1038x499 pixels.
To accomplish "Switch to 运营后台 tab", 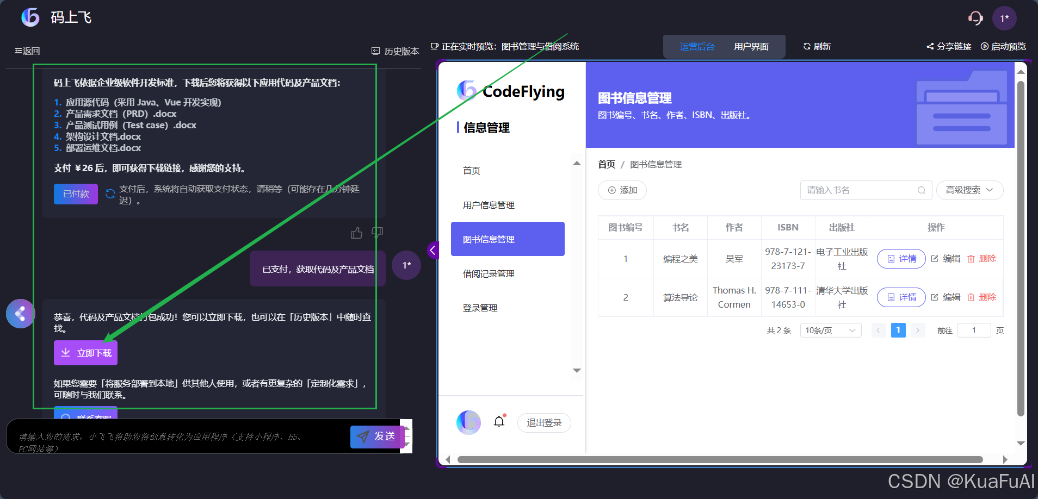I will 697,47.
